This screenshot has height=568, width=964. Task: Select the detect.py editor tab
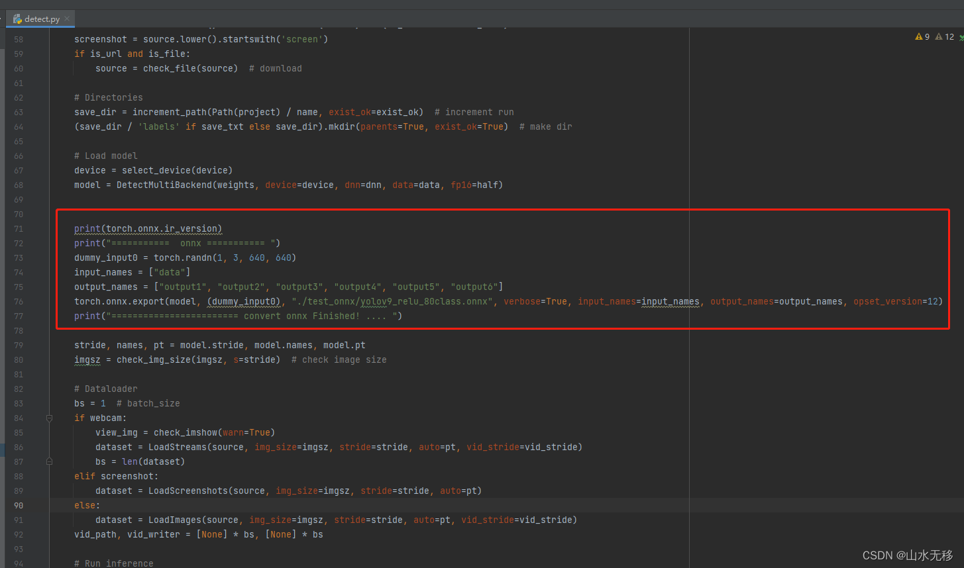click(40, 19)
